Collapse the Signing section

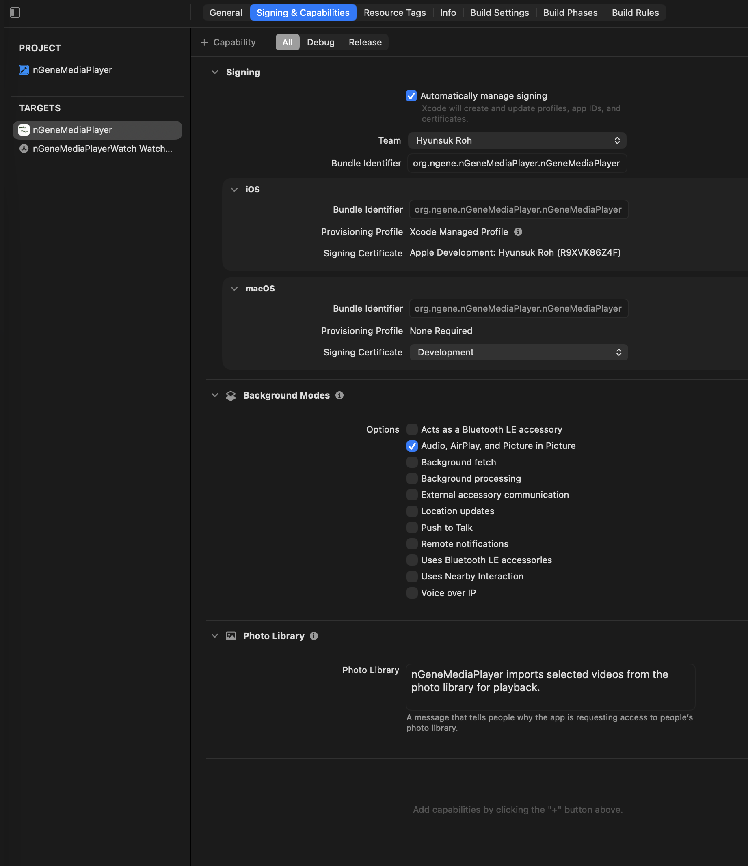pyautogui.click(x=215, y=72)
